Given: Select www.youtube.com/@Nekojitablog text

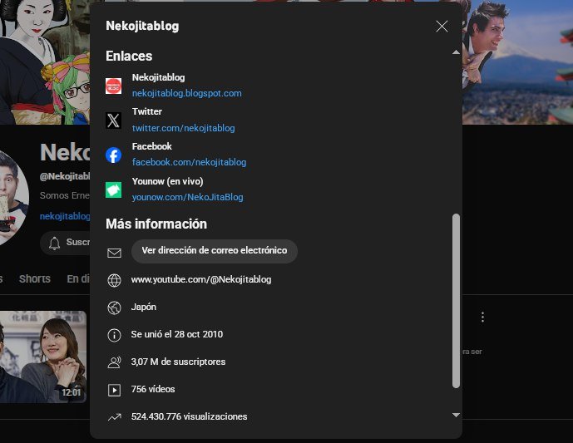Looking at the screenshot, I should [201, 280].
